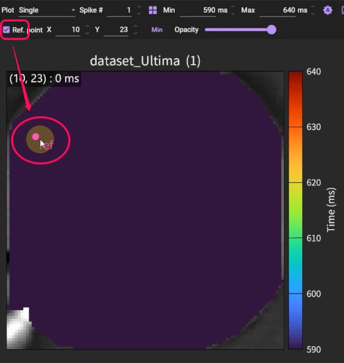Image resolution: width=344 pixels, height=363 pixels.
Task: Click the dataset_Ultima (1) plot title
Action: click(145, 61)
